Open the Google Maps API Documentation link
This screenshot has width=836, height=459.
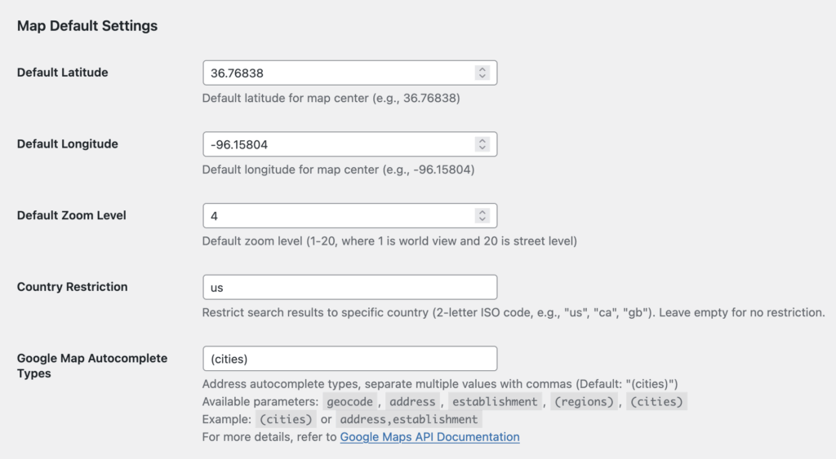429,437
